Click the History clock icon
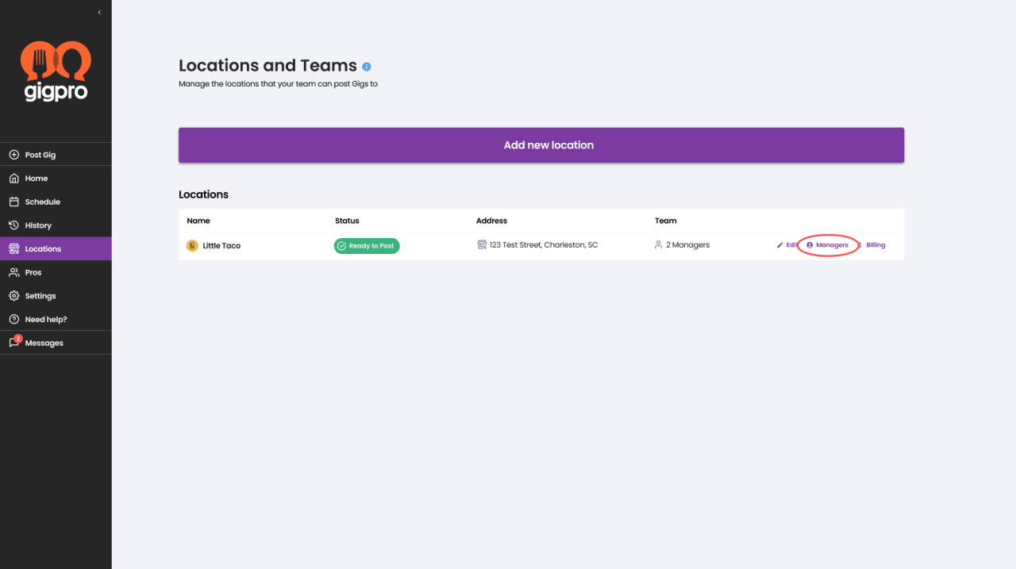Viewport: 1016px width, 569px height. click(13, 225)
